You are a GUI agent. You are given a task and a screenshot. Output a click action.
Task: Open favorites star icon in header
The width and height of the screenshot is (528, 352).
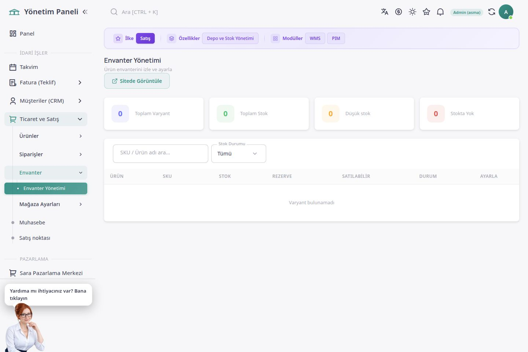426,12
